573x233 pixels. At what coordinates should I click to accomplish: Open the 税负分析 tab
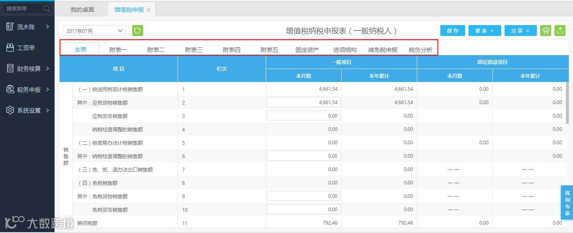(x=421, y=50)
